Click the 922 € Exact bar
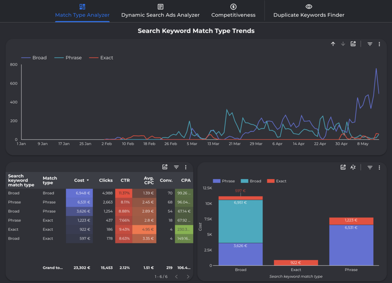Viewport: 392px width, 283px height. pos(296,262)
